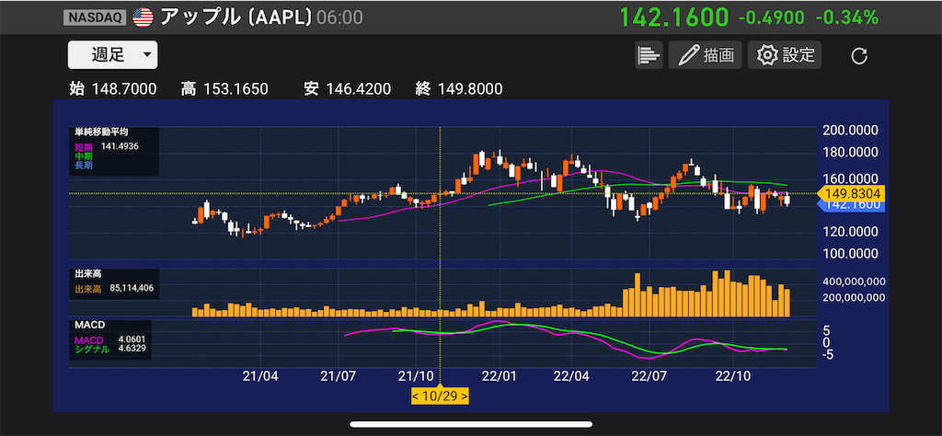This screenshot has height=436, width=942.
Task: Tap the 180.0000 price axis label
Action: (851, 153)
